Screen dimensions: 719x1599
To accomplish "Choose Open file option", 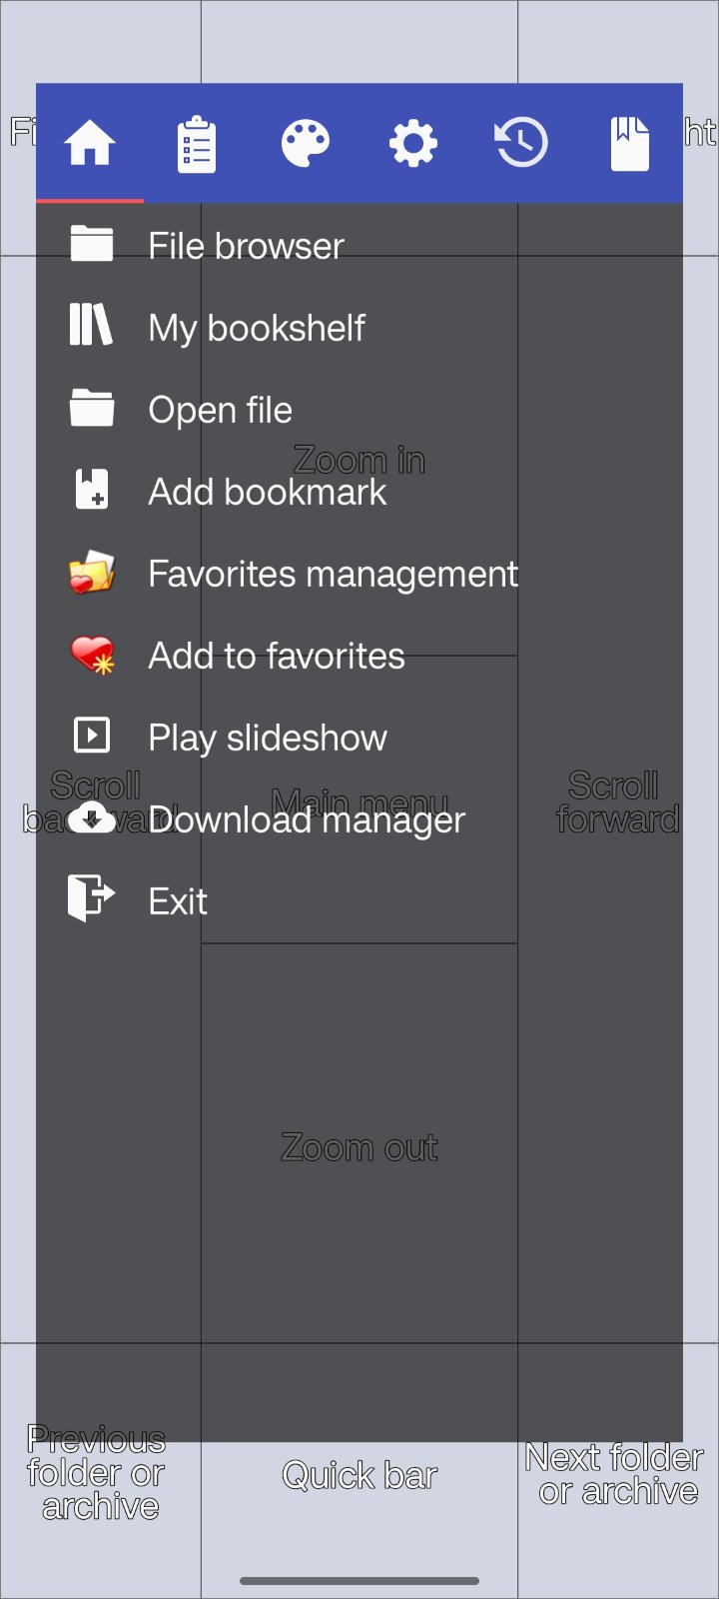I will 220,410.
